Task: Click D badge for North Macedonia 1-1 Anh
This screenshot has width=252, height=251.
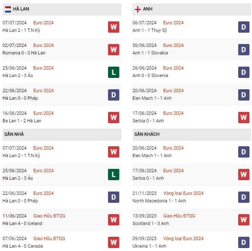Action: 244,197
